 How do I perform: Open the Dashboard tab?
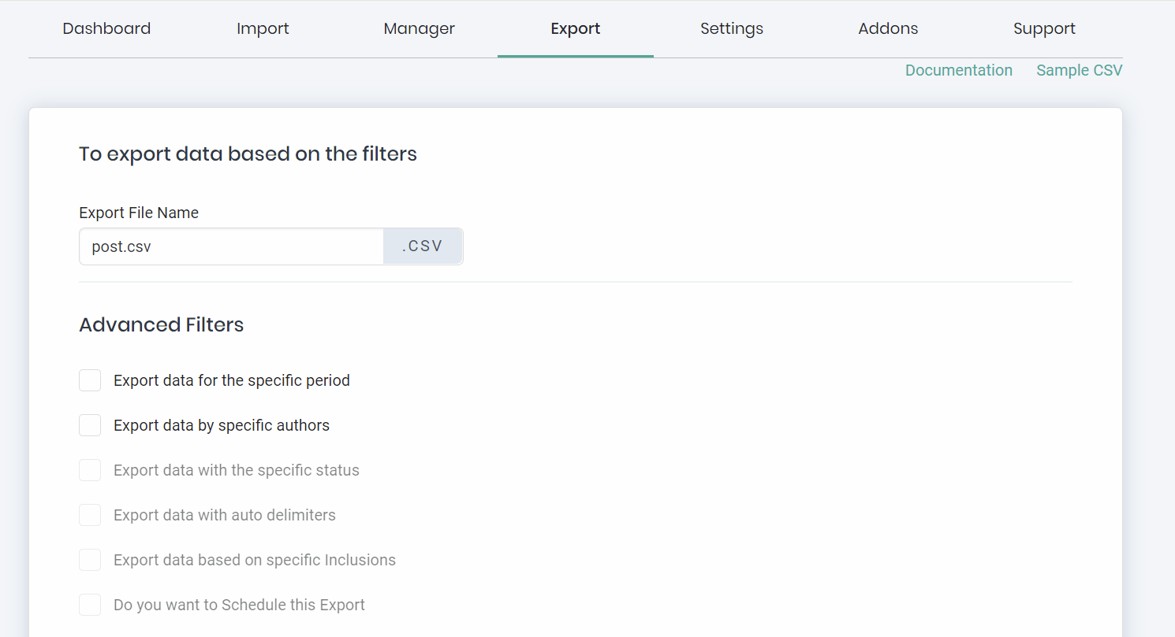(x=106, y=29)
